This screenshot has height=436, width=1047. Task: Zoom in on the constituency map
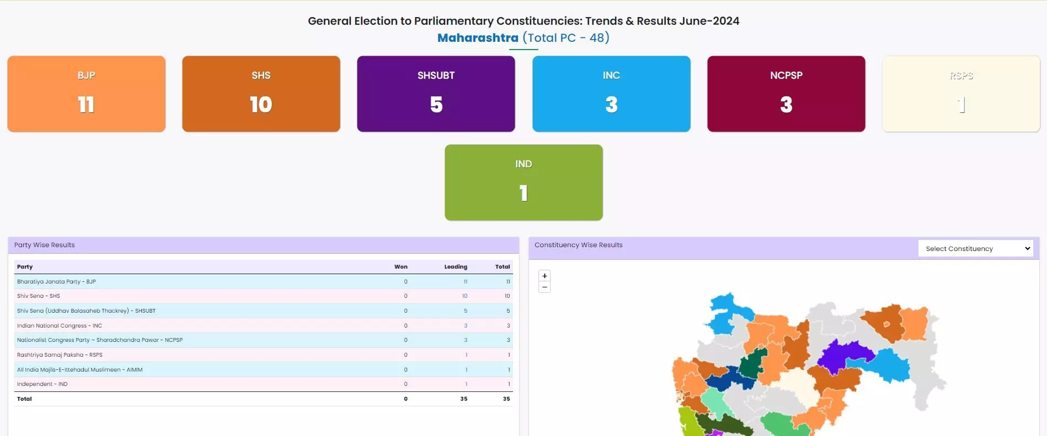[x=544, y=276]
